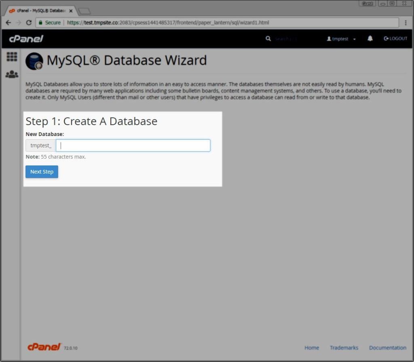The height and width of the screenshot is (362, 414).
Task: Open the Chrome three-dot menu
Action: tap(406, 23)
